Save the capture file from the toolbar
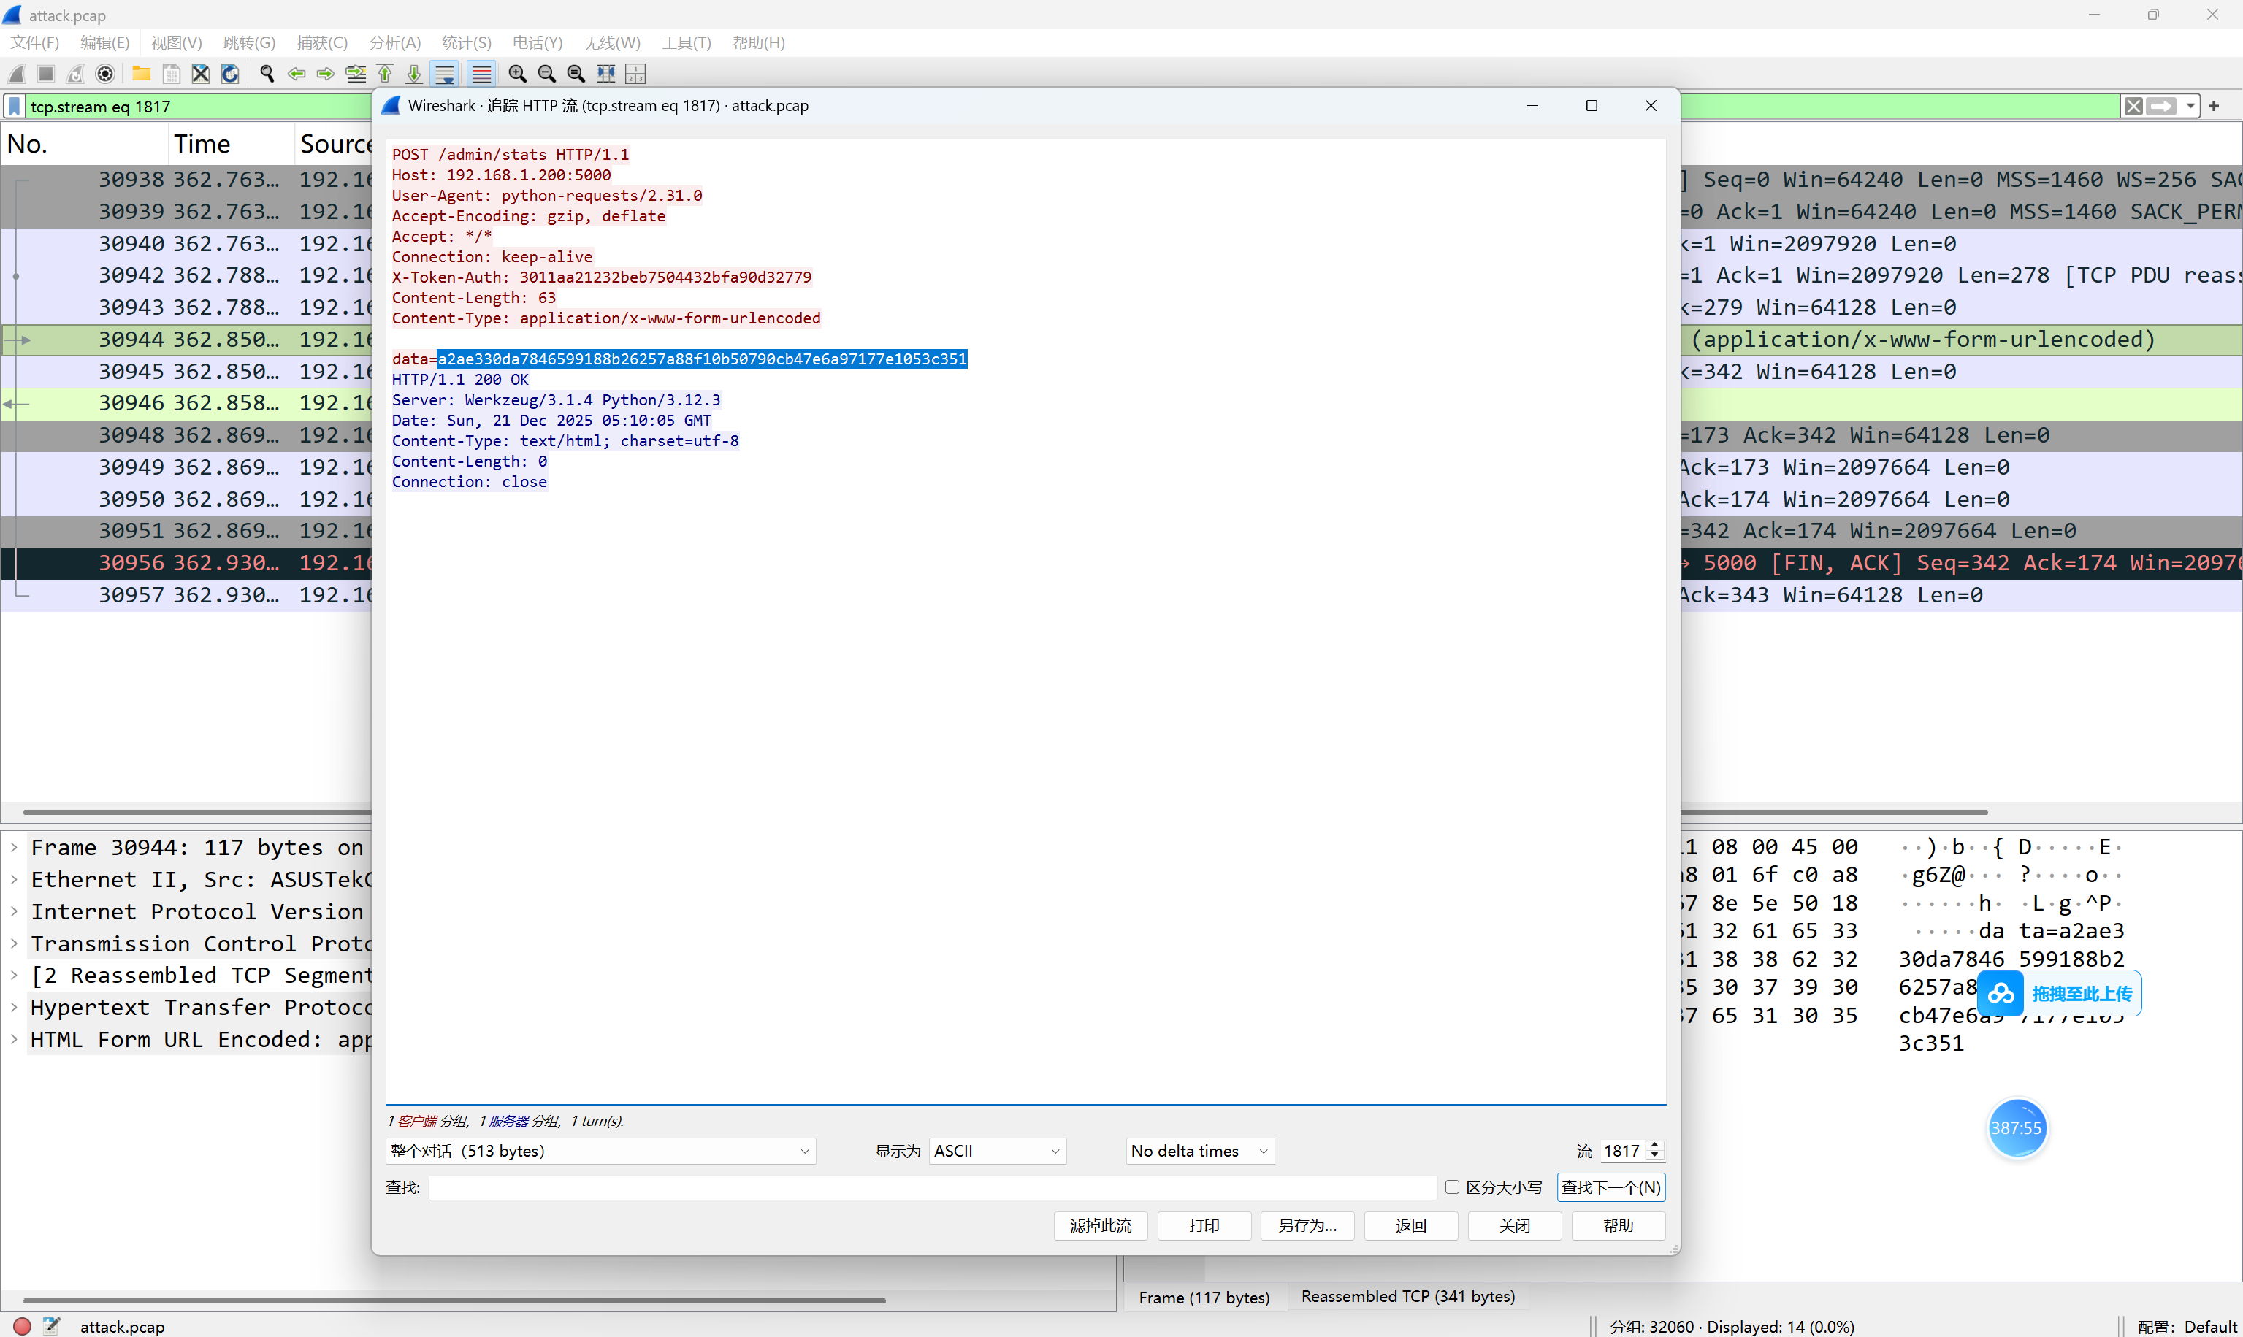Viewport: 2243px width, 1337px height. point(171,74)
